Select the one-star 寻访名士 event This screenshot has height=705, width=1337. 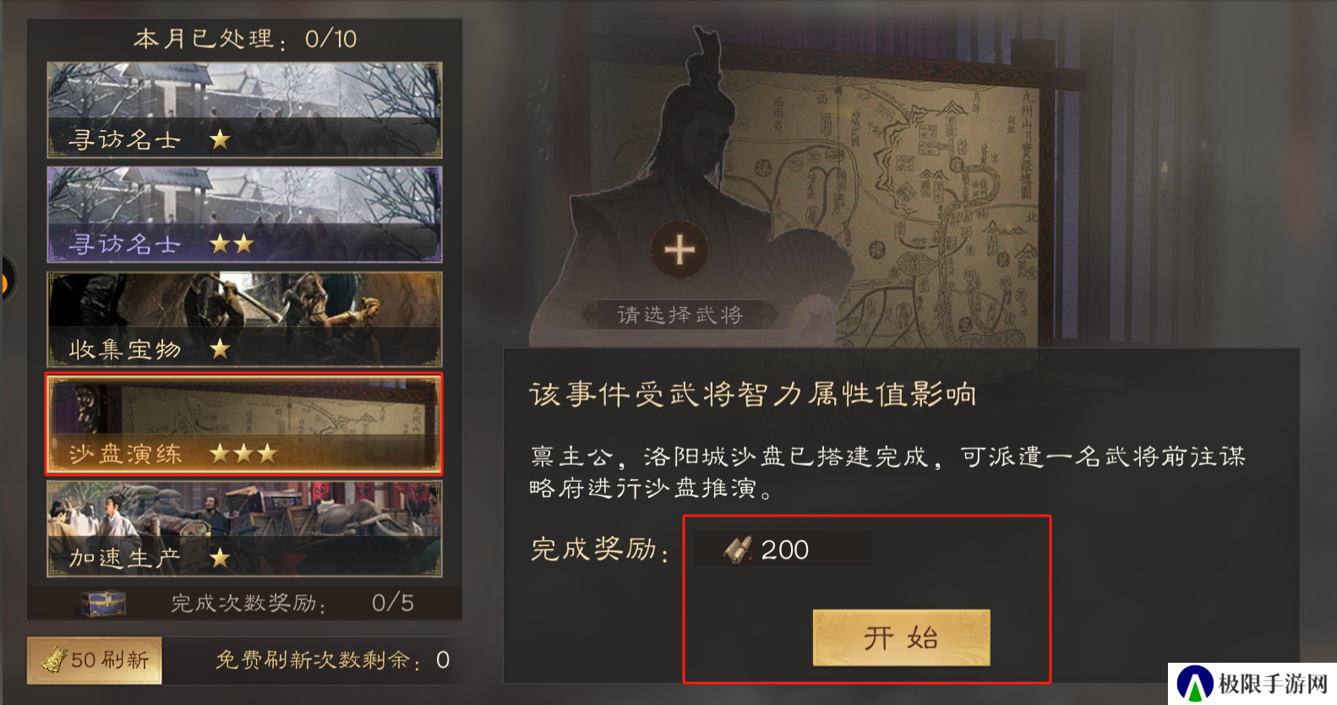(x=244, y=110)
